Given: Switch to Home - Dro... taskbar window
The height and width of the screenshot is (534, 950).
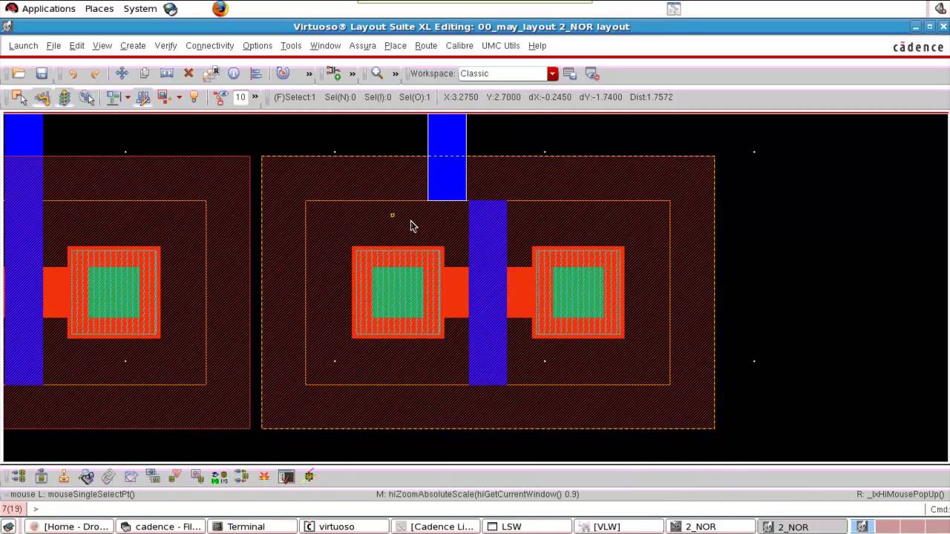Looking at the screenshot, I should [x=69, y=527].
